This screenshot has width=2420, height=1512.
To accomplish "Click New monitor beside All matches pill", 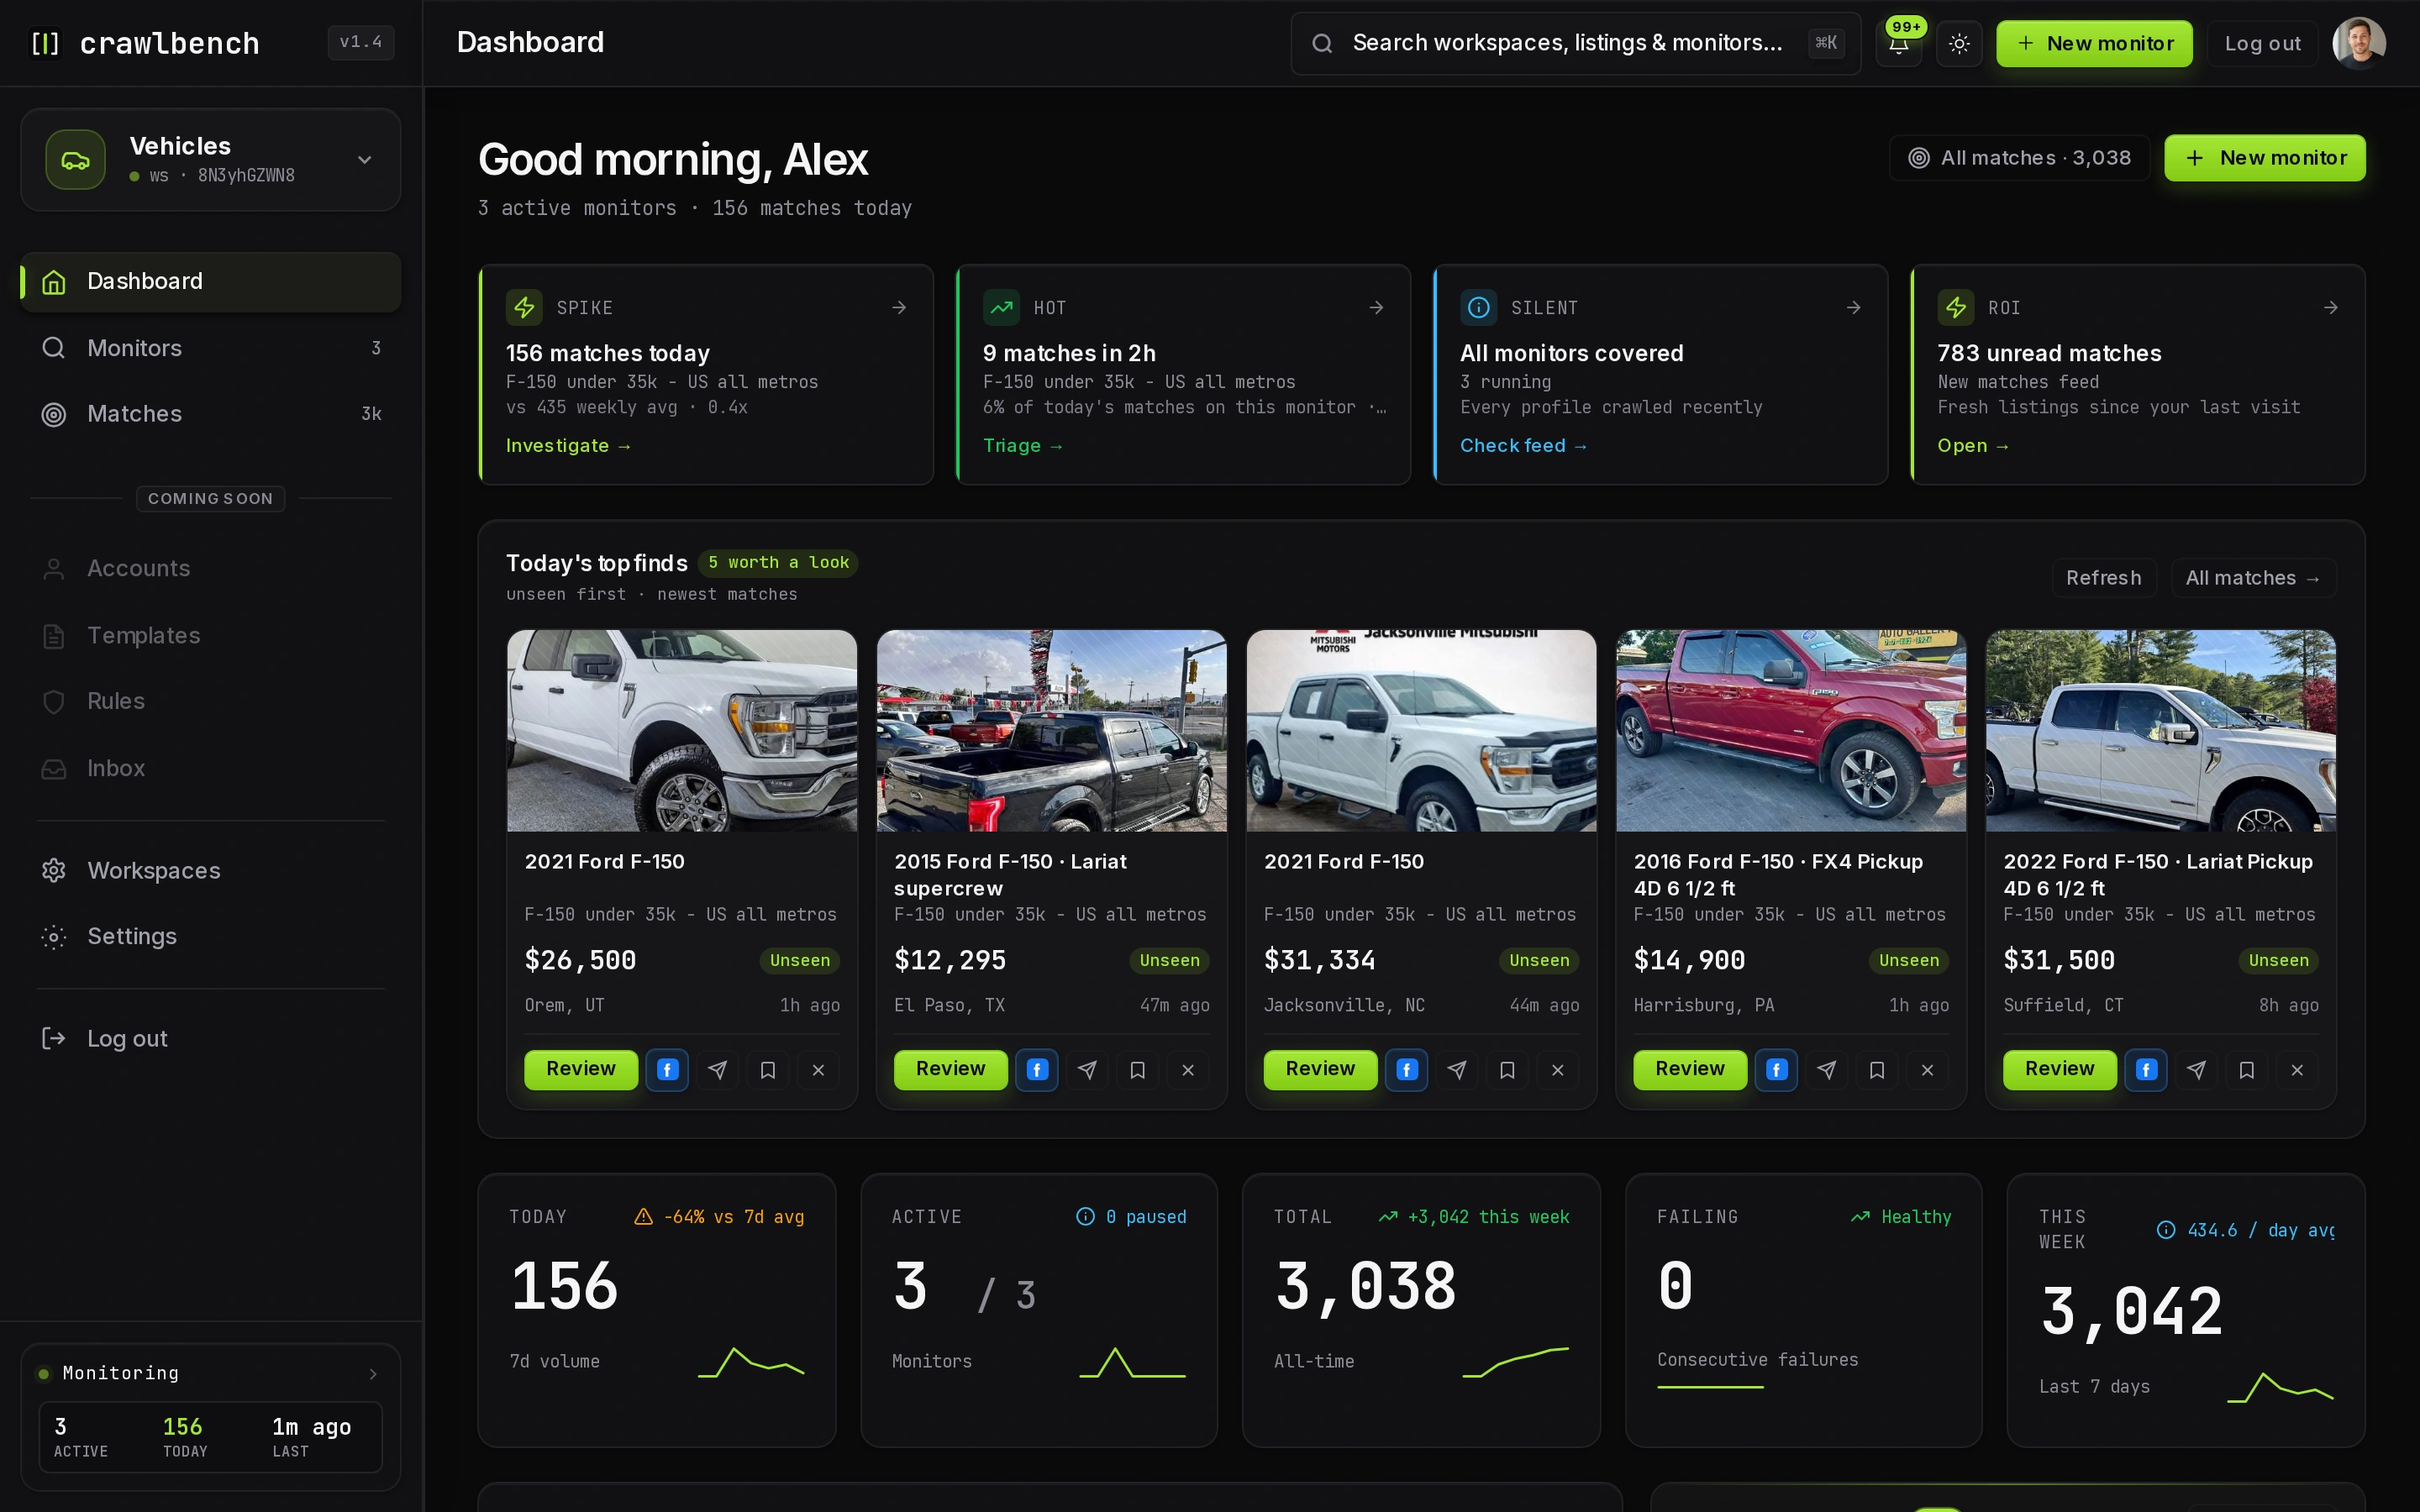I will (x=2265, y=158).
